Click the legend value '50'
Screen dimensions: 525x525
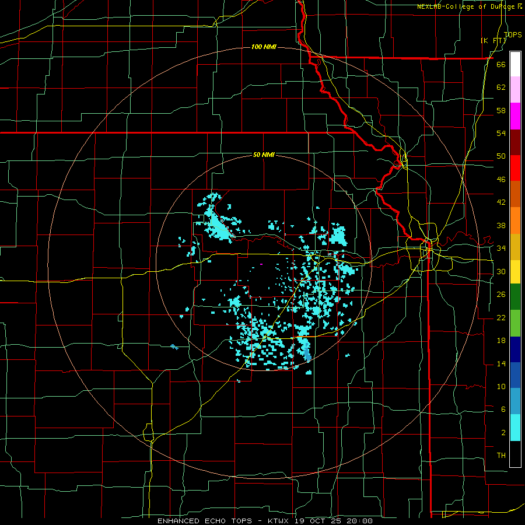pyautogui.click(x=501, y=156)
